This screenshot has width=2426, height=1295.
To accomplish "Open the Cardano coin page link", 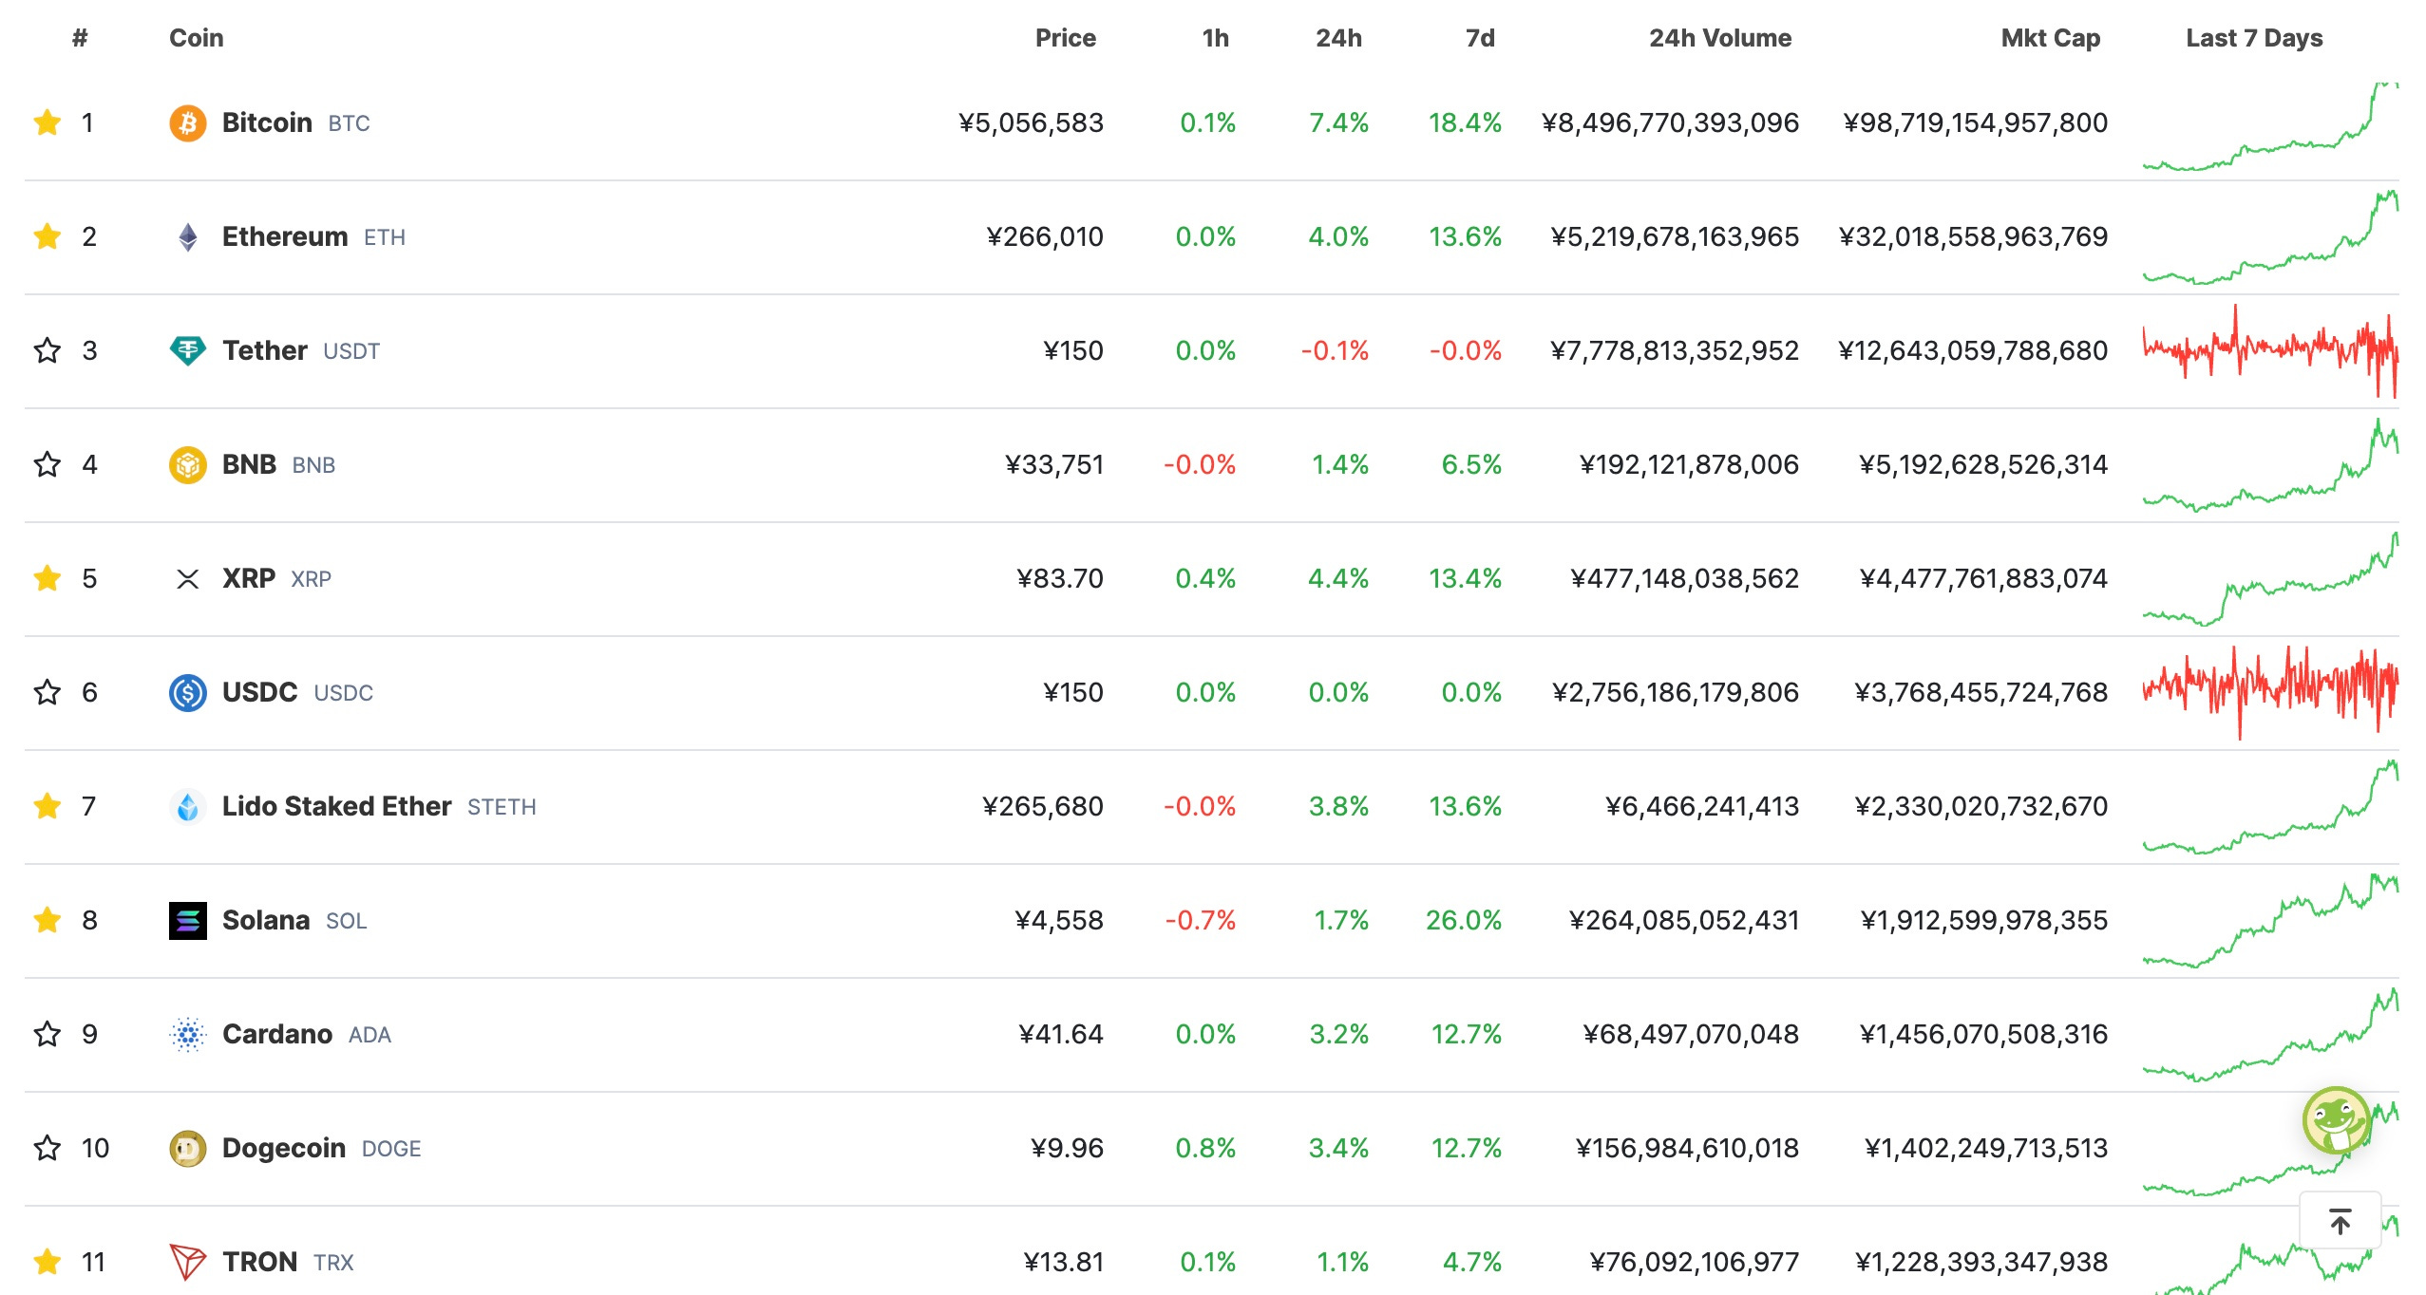I will 277,1034.
